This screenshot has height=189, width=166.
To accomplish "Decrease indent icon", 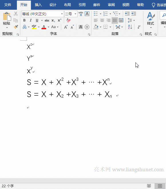I will 127,14.
